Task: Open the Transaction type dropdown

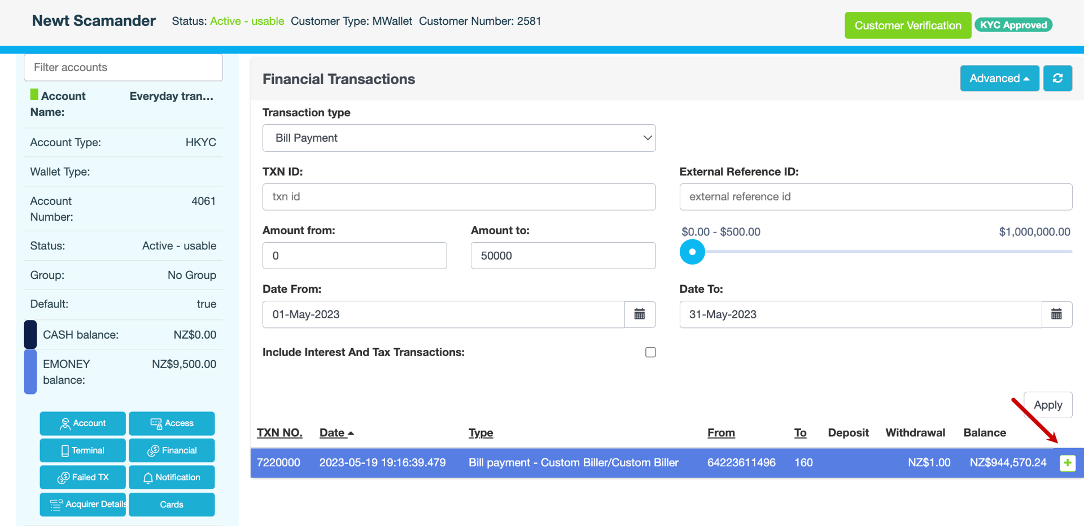Action: (x=458, y=138)
